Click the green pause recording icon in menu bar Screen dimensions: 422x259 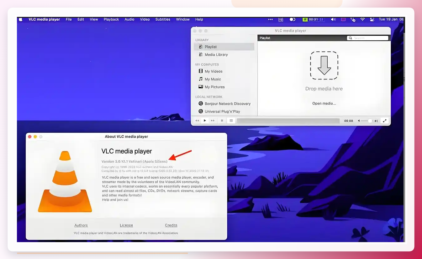(x=305, y=19)
